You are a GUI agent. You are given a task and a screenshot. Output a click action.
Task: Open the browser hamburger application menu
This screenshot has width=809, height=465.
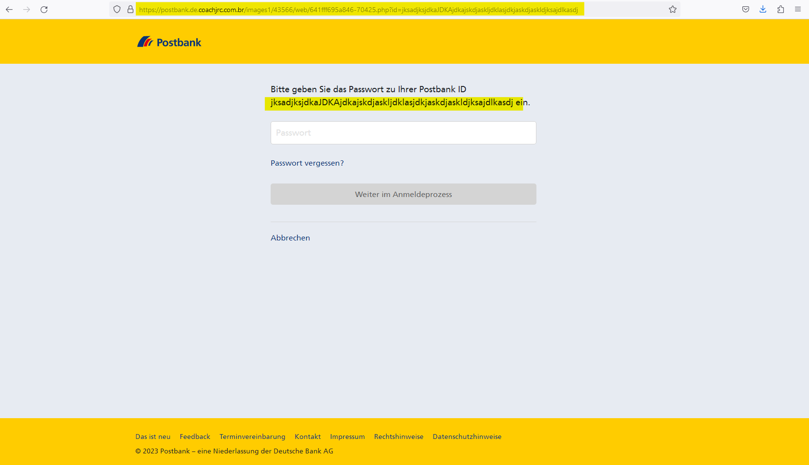tap(798, 9)
